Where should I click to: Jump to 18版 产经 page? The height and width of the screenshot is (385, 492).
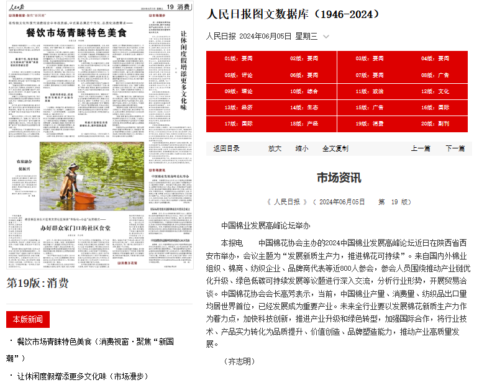click(304, 124)
